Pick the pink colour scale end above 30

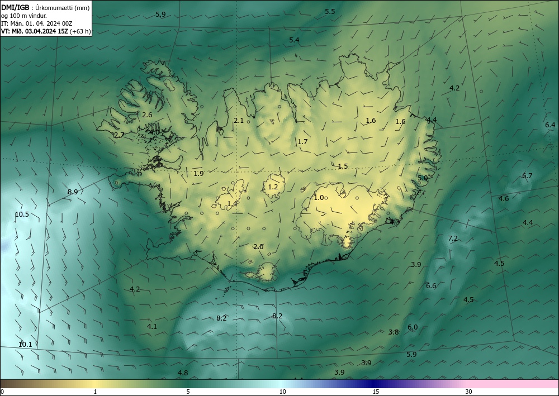click(x=513, y=384)
